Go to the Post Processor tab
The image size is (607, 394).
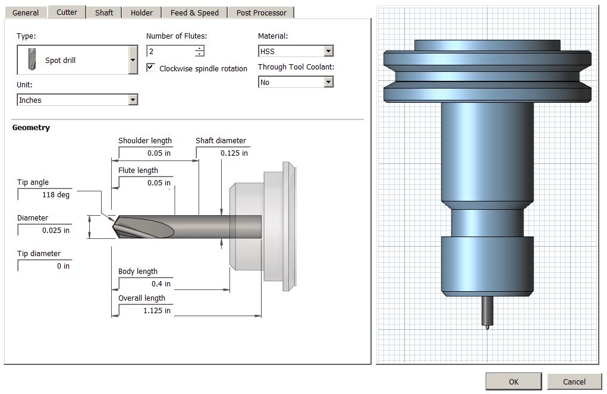pyautogui.click(x=262, y=12)
